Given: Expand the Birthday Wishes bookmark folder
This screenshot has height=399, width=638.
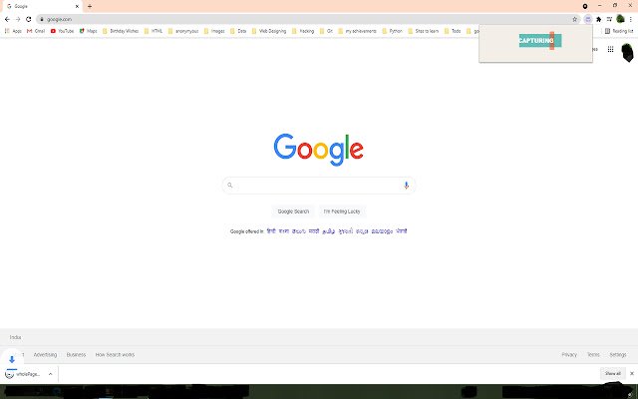Looking at the screenshot, I should pyautogui.click(x=121, y=31).
